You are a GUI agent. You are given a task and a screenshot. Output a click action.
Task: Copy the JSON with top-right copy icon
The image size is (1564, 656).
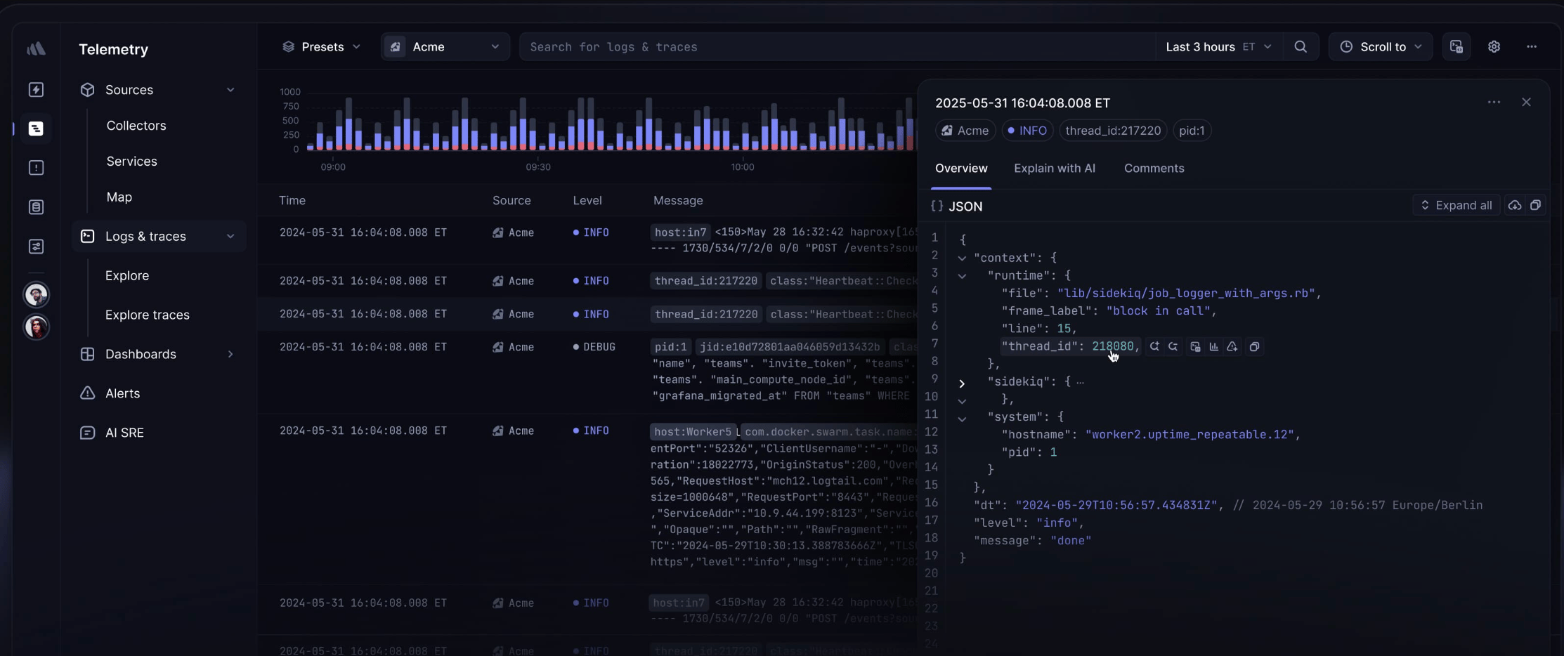click(1535, 206)
